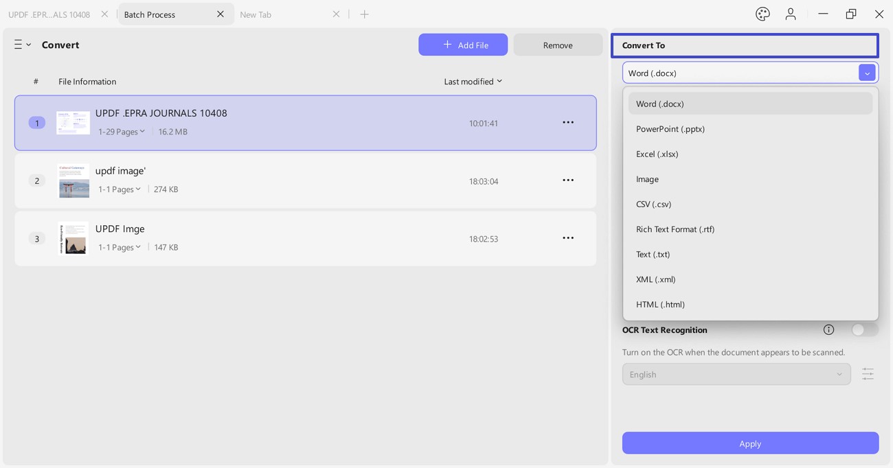Click the OCR info icon
Image resolution: width=893 pixels, height=468 pixels.
[828, 330]
